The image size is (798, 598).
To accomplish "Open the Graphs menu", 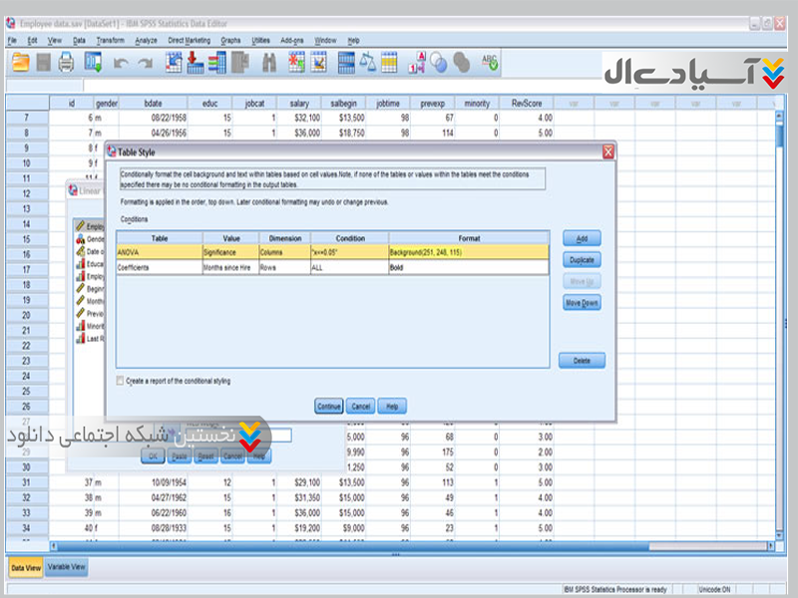I will coord(230,40).
